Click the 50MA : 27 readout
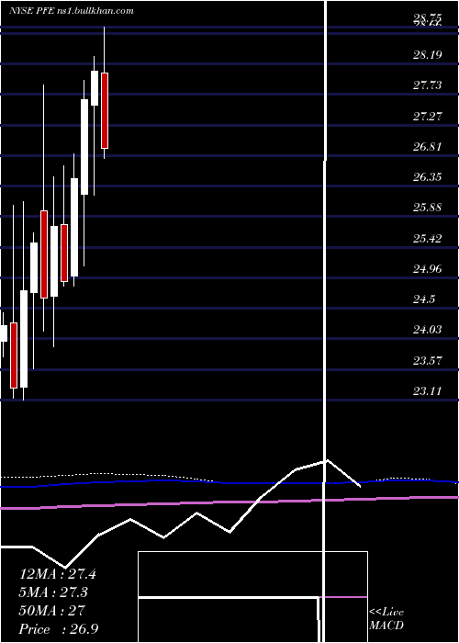459x643 pixels. tap(51, 611)
